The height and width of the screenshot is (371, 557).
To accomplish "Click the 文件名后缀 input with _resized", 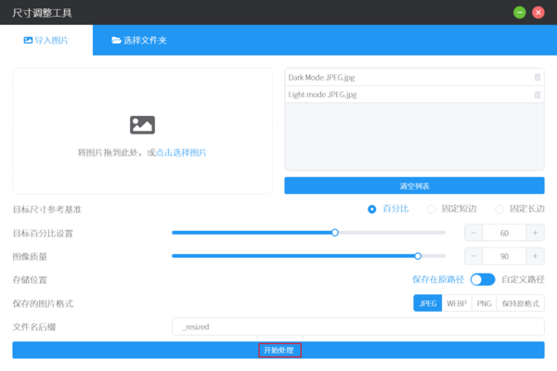I will tap(358, 326).
